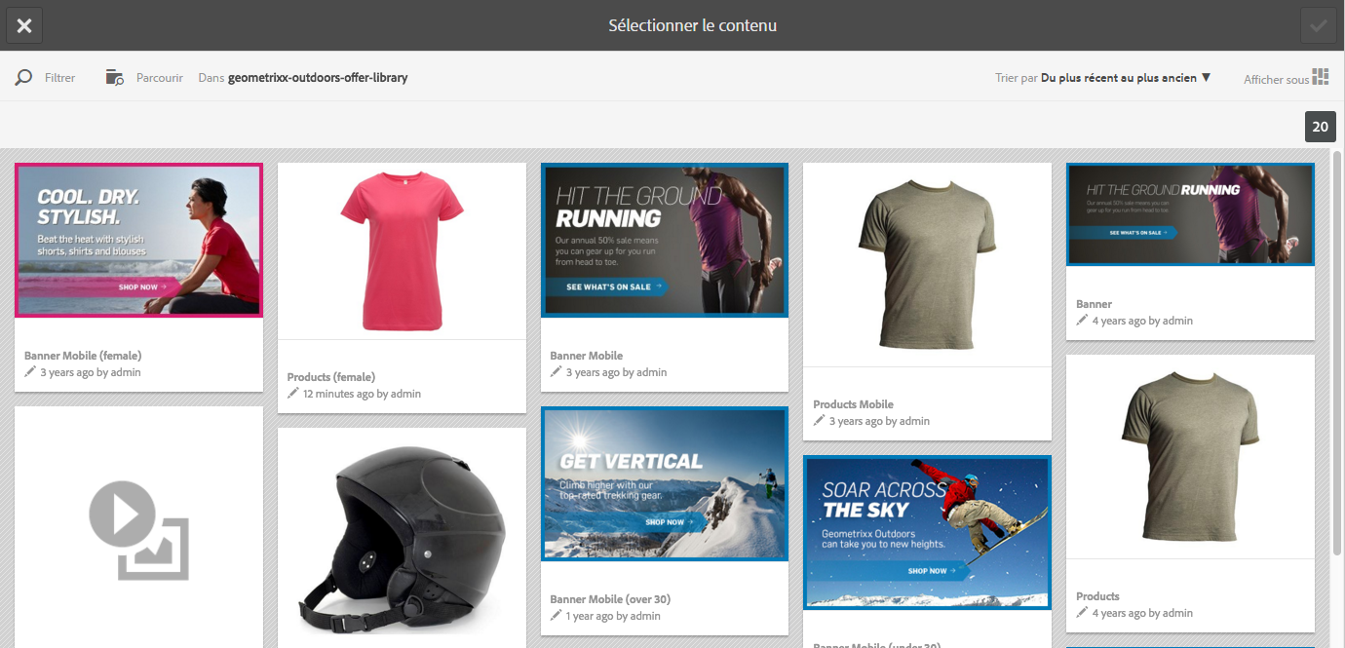Screen dimensions: 1345x648
Task: Click the vertical scrollbar on the right
Action: (x=1338, y=353)
